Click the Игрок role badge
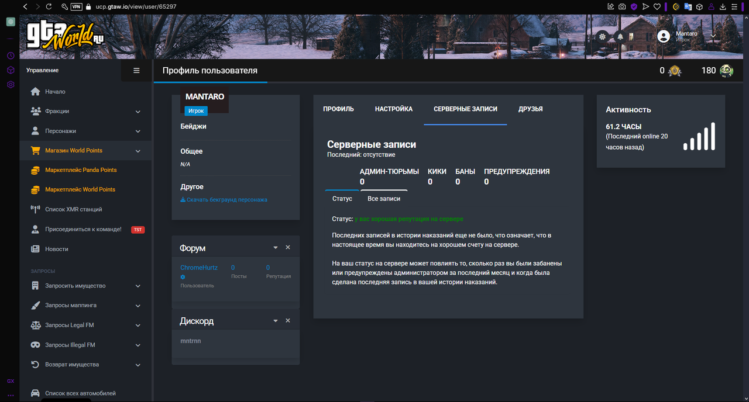749x402 pixels. coord(196,110)
